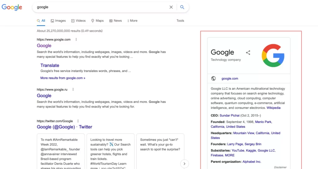
Task: Click the results count text
Action: click(x=70, y=31)
